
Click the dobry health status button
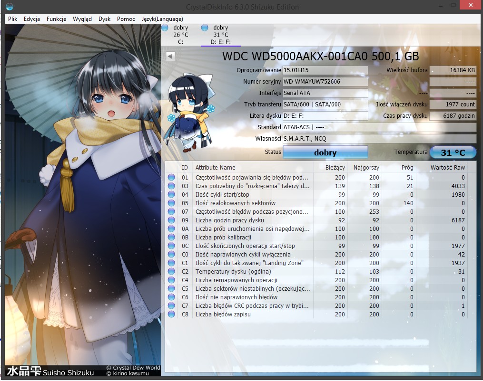click(x=325, y=152)
